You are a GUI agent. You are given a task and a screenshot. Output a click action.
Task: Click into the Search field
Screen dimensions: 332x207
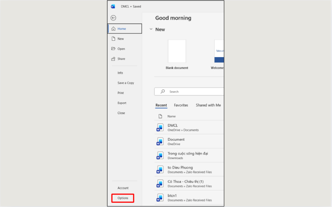click(189, 91)
